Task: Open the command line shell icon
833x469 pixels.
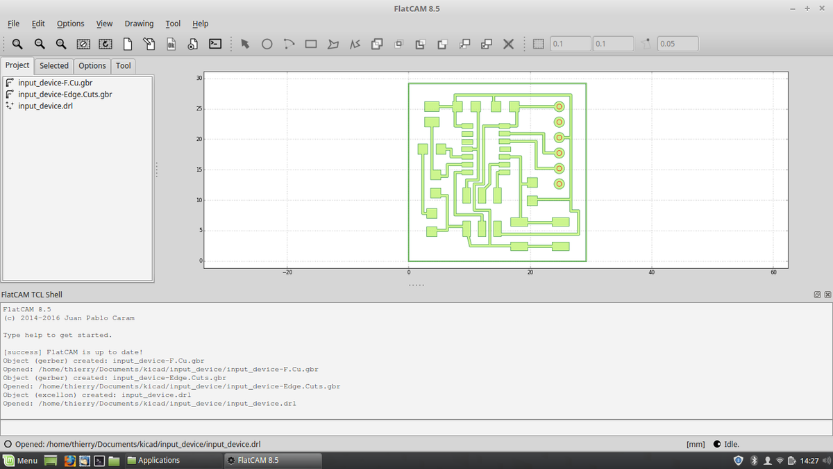Action: [215, 44]
